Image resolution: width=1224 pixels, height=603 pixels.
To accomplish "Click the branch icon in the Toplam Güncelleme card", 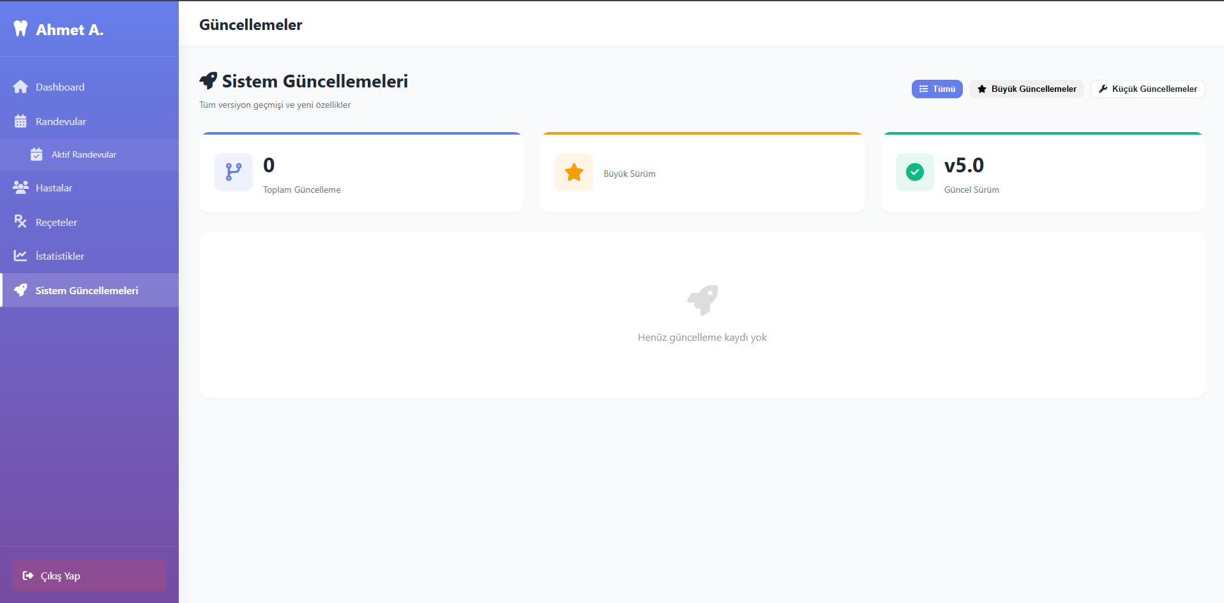I will tap(234, 172).
